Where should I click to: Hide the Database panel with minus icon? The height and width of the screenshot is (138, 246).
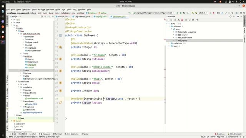(241, 16)
